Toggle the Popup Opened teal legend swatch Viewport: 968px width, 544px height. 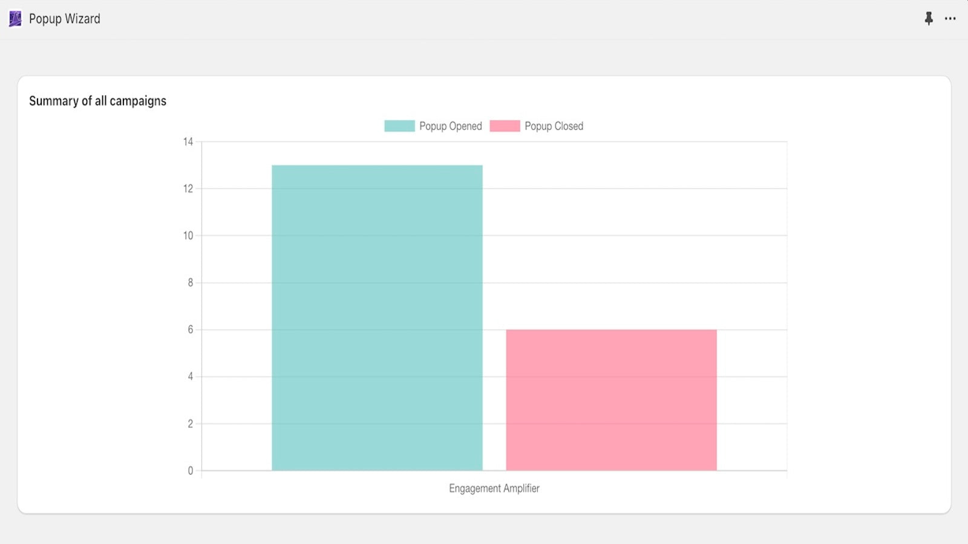pos(399,126)
